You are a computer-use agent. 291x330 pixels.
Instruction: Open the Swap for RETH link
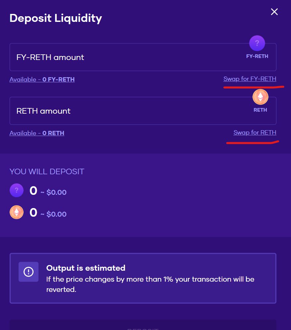point(255,133)
